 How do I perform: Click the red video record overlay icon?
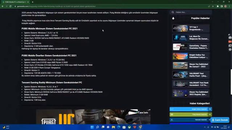(x=230, y=42)
